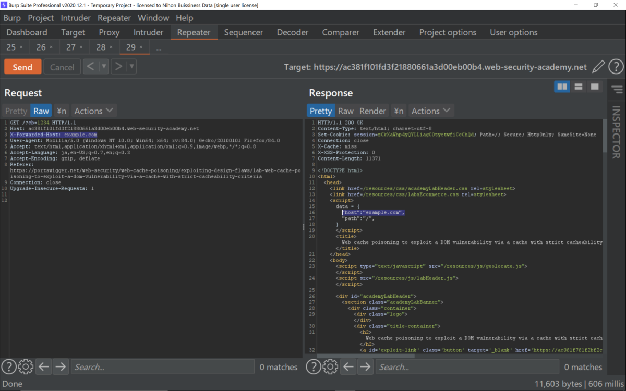Toggle the Inspector panel menu icon

617,90
